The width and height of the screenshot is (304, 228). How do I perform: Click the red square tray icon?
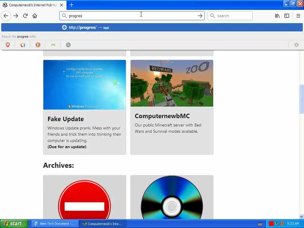pyautogui.click(x=271, y=224)
